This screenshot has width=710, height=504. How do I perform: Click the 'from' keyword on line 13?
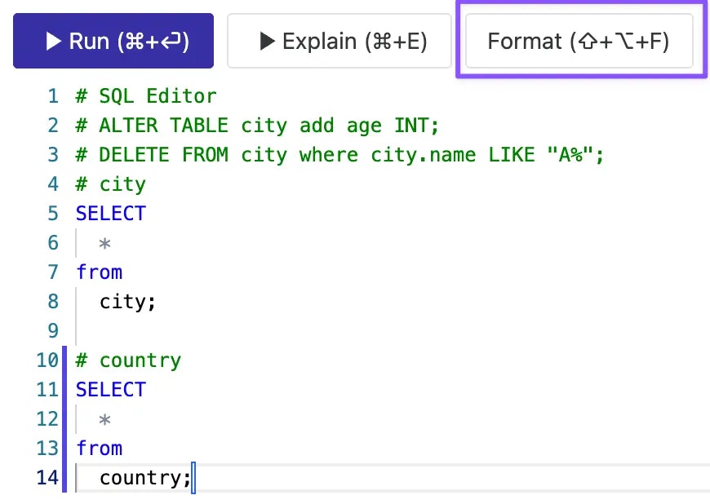(100, 449)
